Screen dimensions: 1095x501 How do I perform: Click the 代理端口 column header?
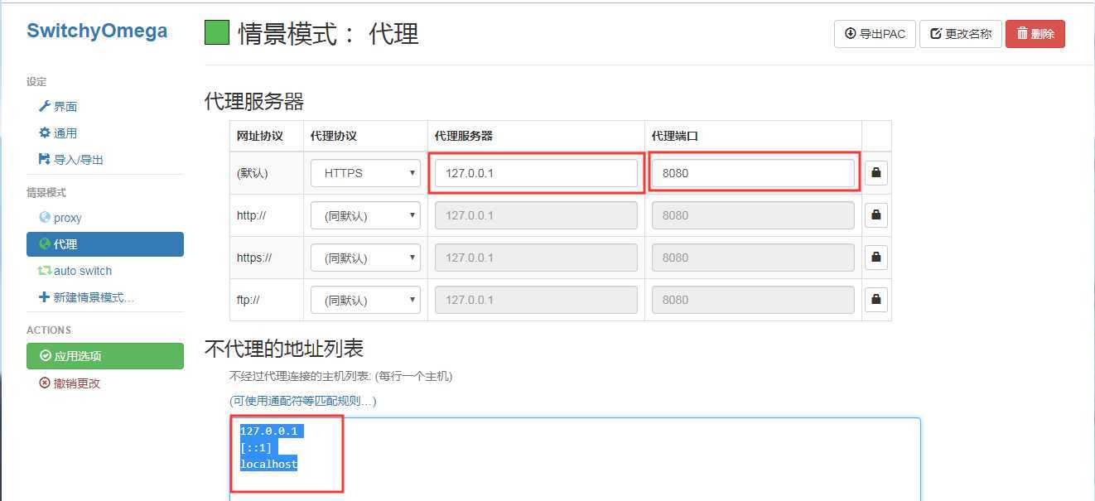pyautogui.click(x=675, y=136)
